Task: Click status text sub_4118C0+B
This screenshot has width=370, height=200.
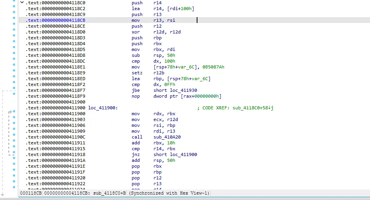Action: pos(109,193)
